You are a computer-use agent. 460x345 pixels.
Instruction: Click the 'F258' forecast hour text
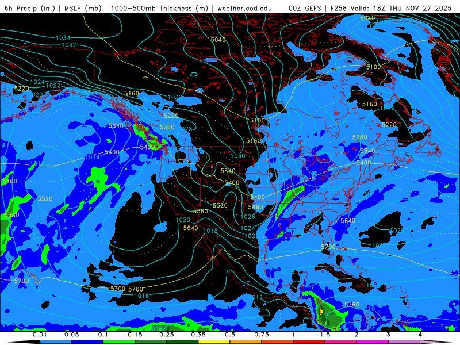339,8
